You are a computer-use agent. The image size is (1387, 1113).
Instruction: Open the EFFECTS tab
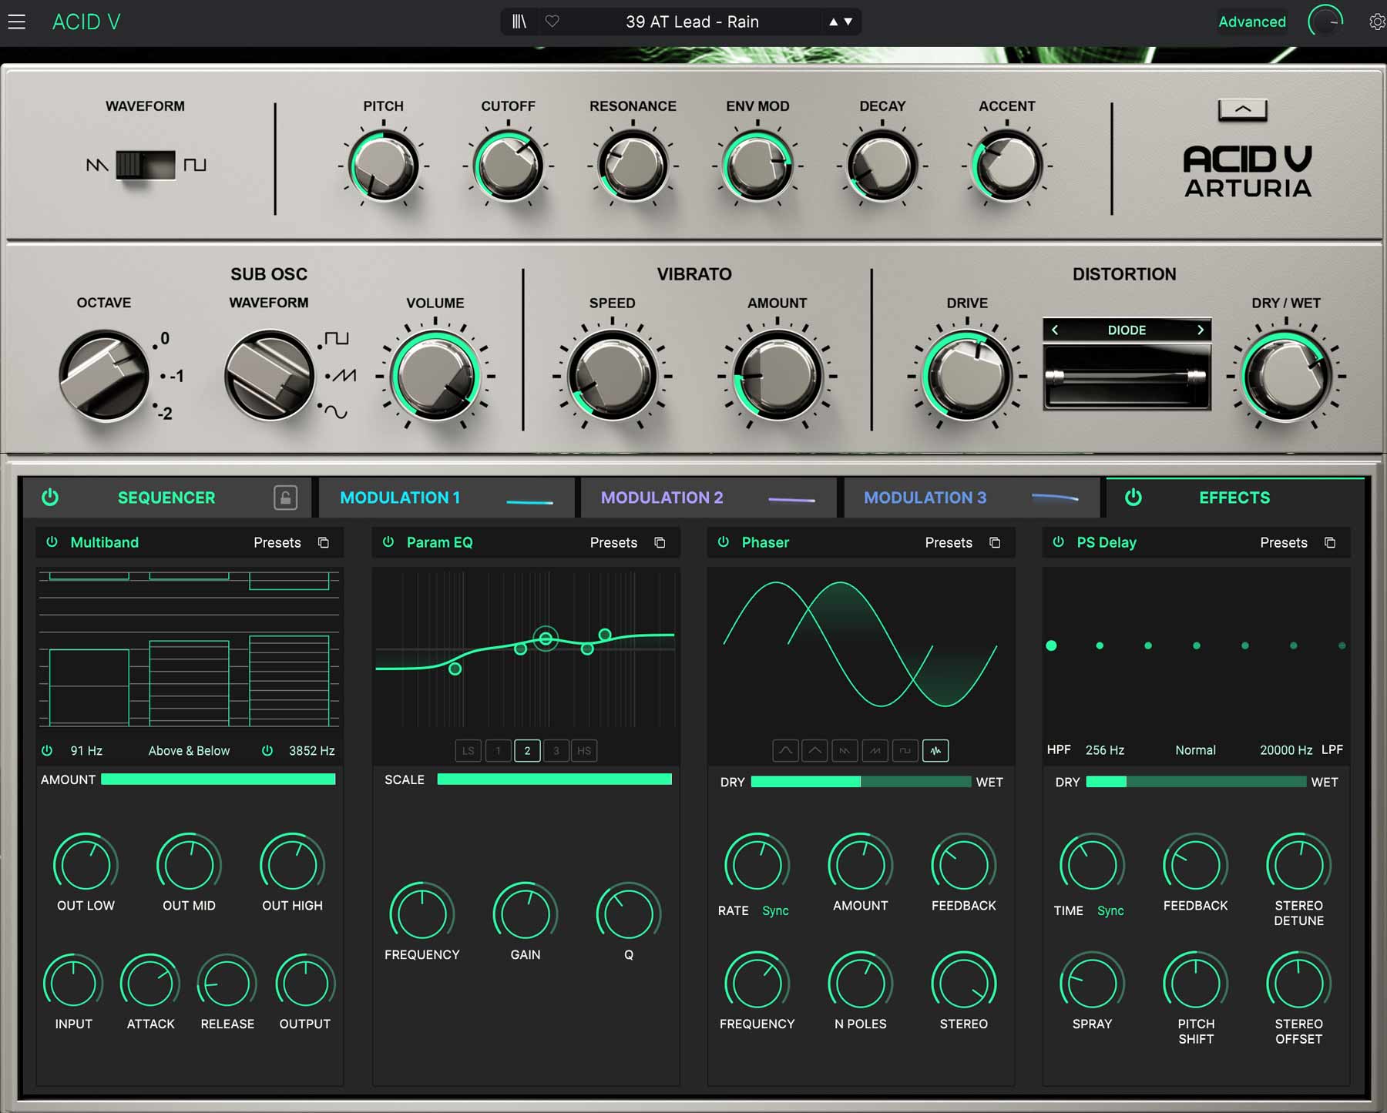1234,498
